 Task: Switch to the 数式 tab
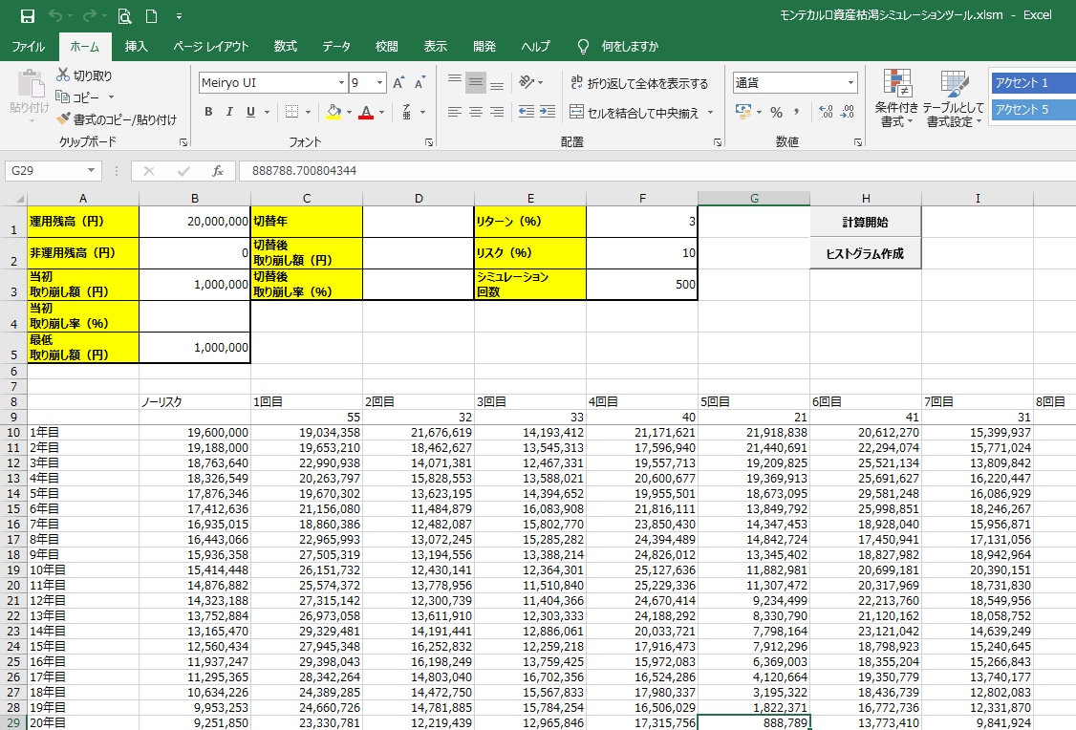tap(286, 46)
